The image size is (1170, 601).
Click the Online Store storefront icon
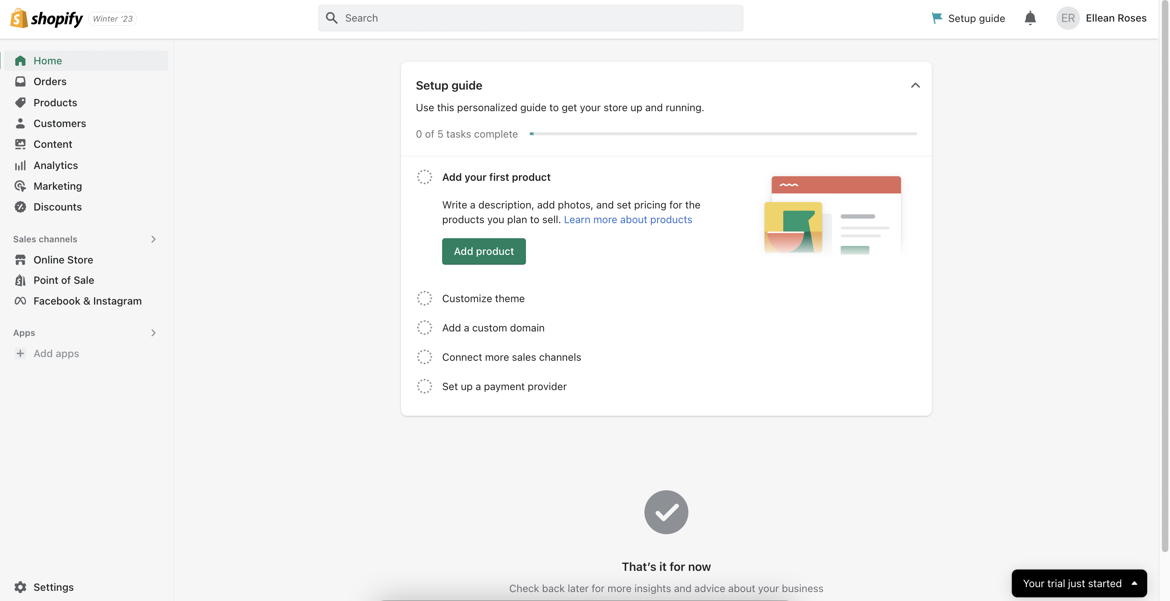(20, 259)
